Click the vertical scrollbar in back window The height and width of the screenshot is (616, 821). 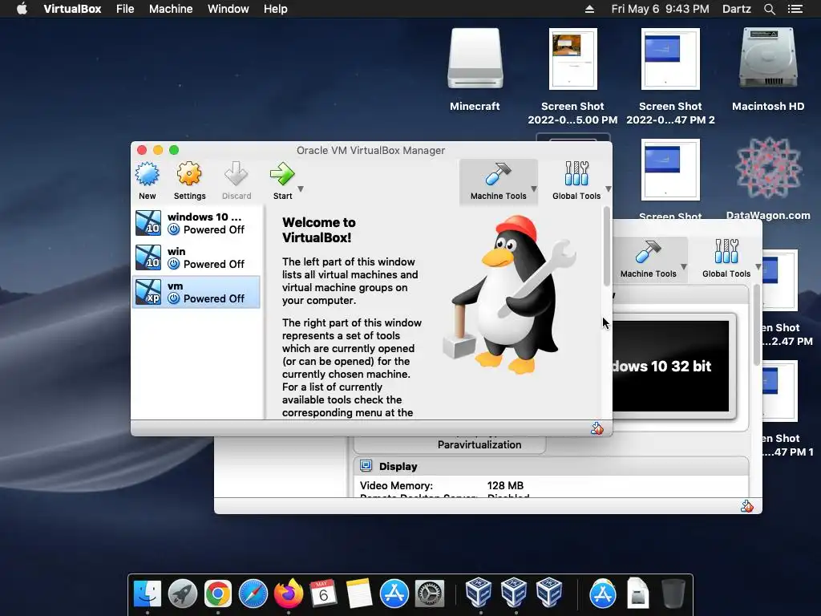click(757, 325)
